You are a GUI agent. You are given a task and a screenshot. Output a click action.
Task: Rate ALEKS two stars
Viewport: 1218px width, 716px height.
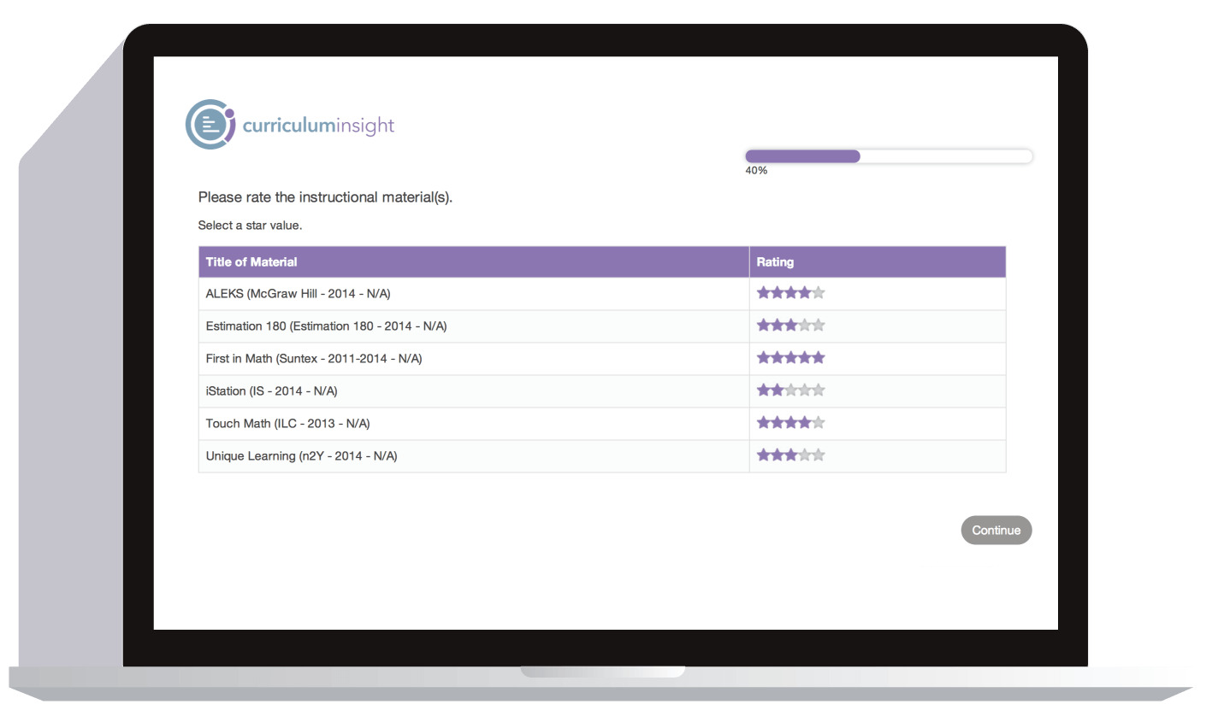(x=778, y=293)
